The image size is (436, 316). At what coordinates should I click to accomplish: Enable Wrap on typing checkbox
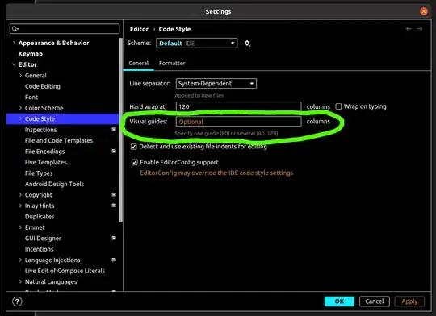click(x=338, y=106)
